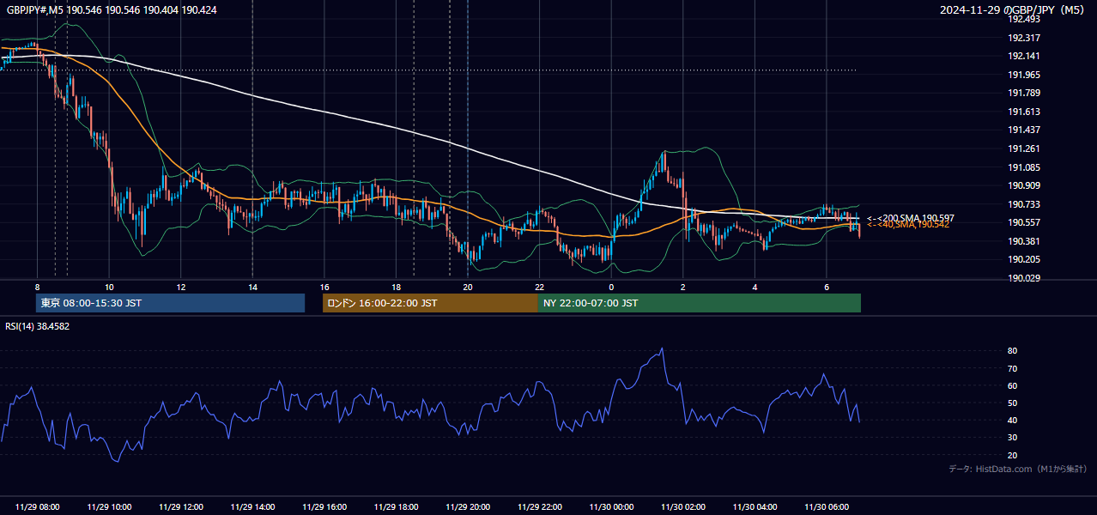The height and width of the screenshot is (515, 1097).
Task: Click price axis value 191.965
Action: click(1023, 75)
